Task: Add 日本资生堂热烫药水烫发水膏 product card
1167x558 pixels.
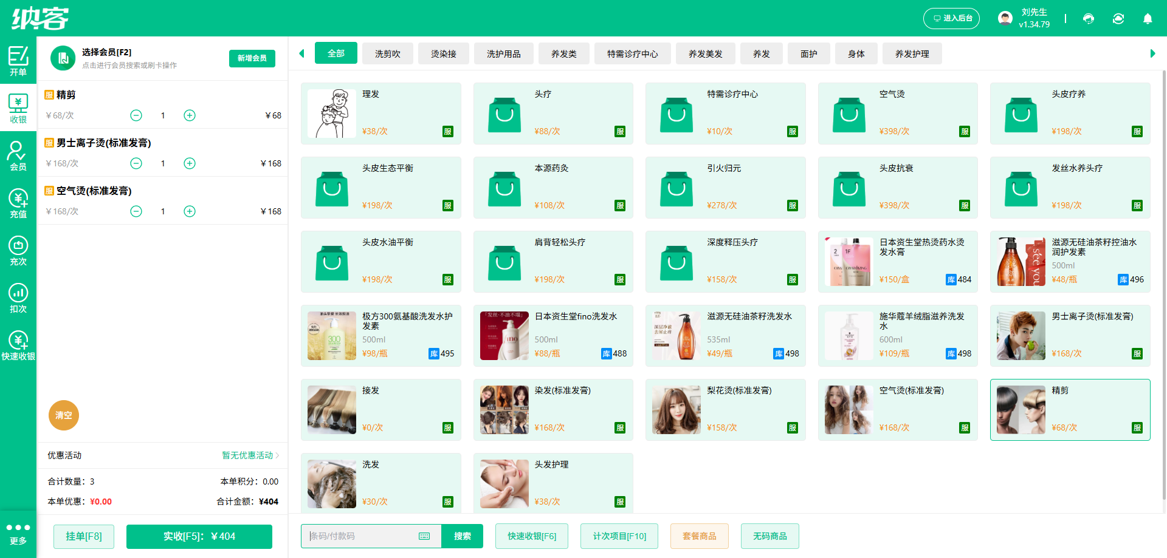Action: coord(898,262)
